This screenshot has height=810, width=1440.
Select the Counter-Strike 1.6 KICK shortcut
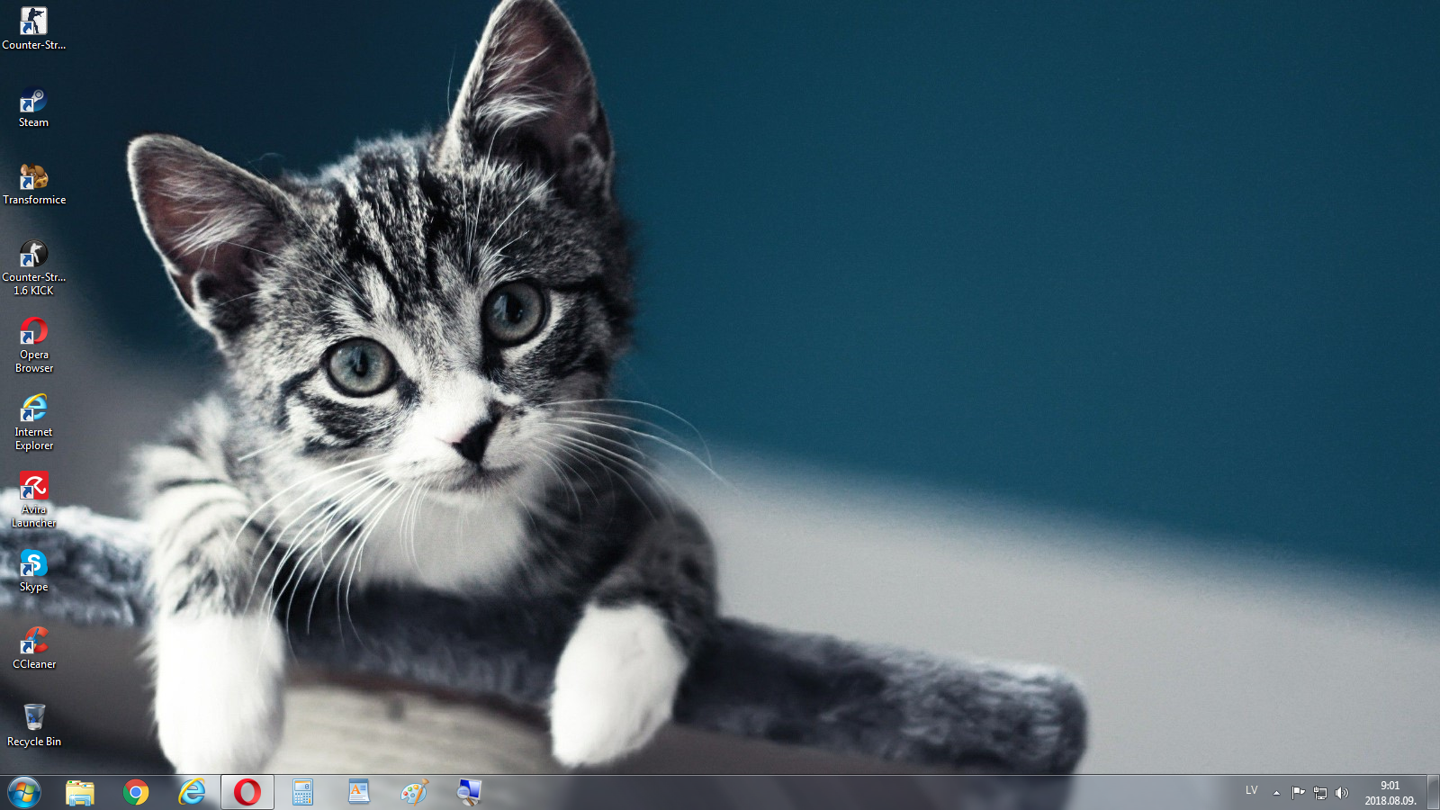[34, 268]
